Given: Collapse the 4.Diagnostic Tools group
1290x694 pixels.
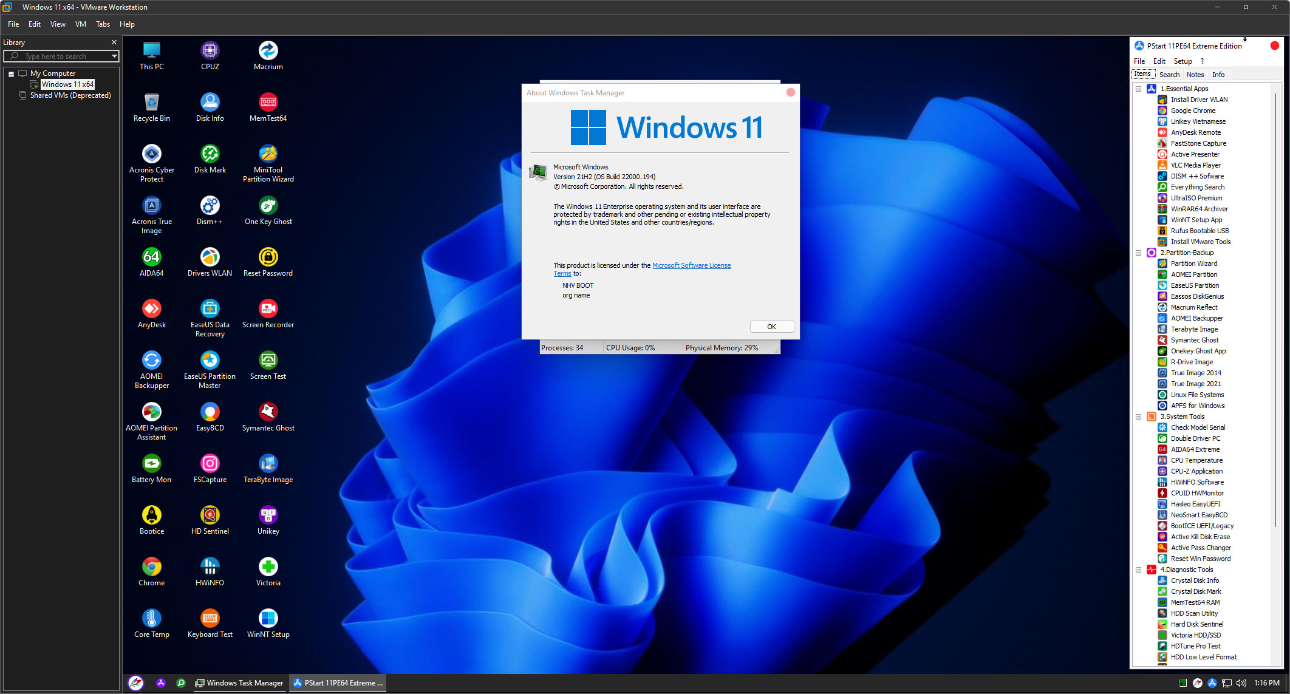Looking at the screenshot, I should [x=1139, y=570].
